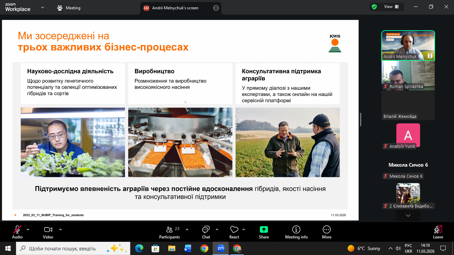This screenshot has height=255, width=454.
Task: Open the More options menu
Action: 326,232
